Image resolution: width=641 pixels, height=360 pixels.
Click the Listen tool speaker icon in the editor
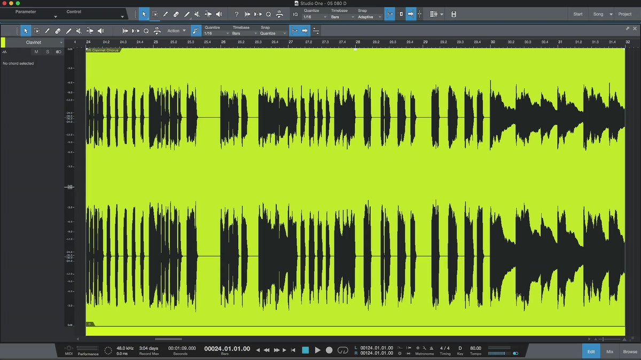pyautogui.click(x=100, y=31)
